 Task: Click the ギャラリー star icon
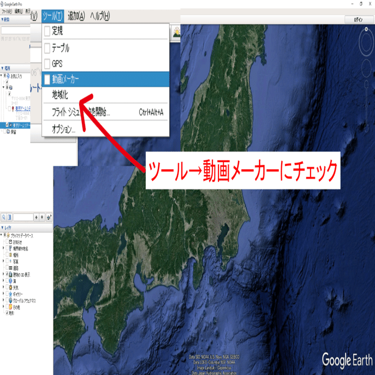pyautogui.click(x=10, y=294)
